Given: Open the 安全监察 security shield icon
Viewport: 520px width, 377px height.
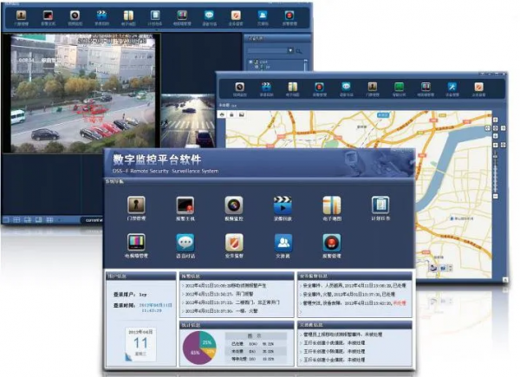Looking at the screenshot, I should 233,243.
